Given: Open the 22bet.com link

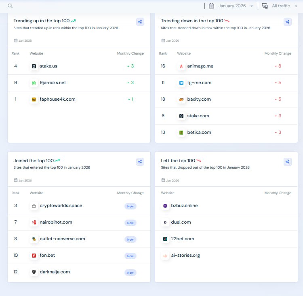Looking at the screenshot, I should click(x=181, y=239).
